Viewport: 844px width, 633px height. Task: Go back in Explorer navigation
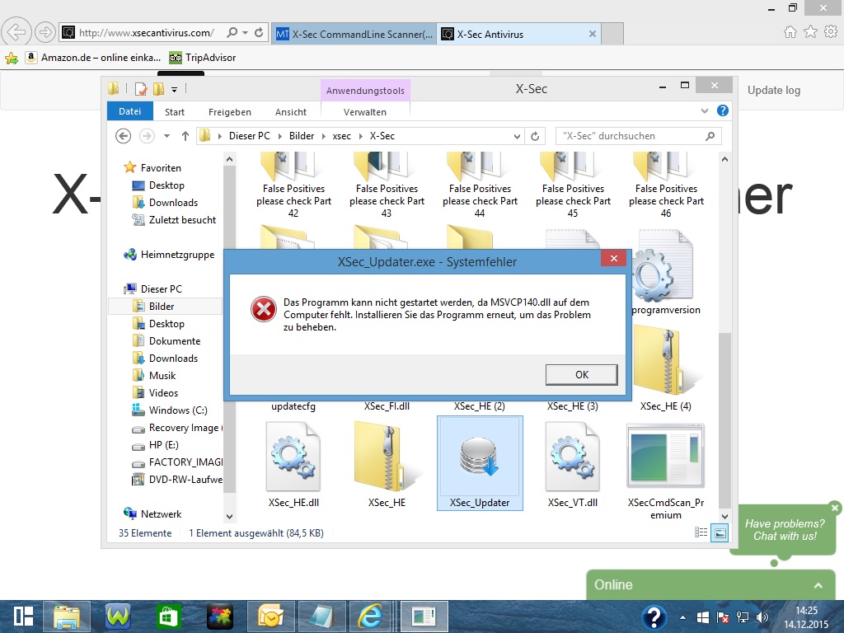point(124,136)
